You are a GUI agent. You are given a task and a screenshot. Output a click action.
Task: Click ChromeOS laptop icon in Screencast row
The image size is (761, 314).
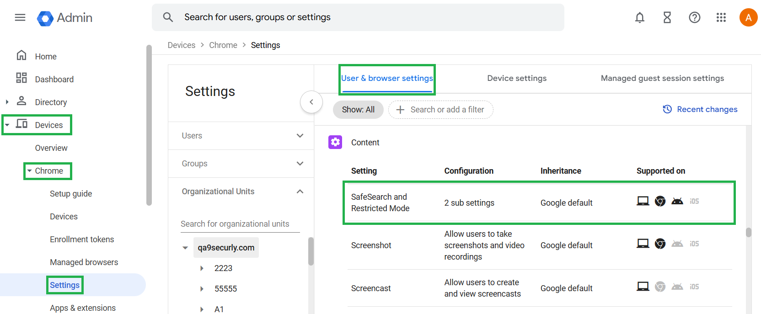point(643,287)
